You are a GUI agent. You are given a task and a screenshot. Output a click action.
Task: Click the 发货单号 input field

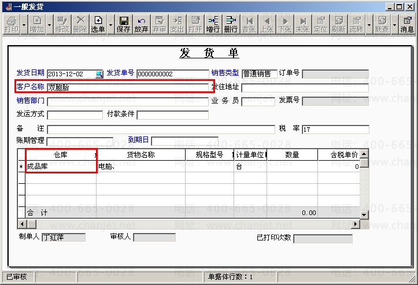click(x=172, y=74)
